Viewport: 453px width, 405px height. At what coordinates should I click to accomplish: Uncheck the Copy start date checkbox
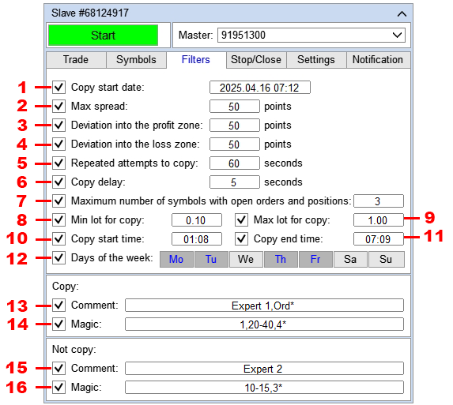[59, 87]
